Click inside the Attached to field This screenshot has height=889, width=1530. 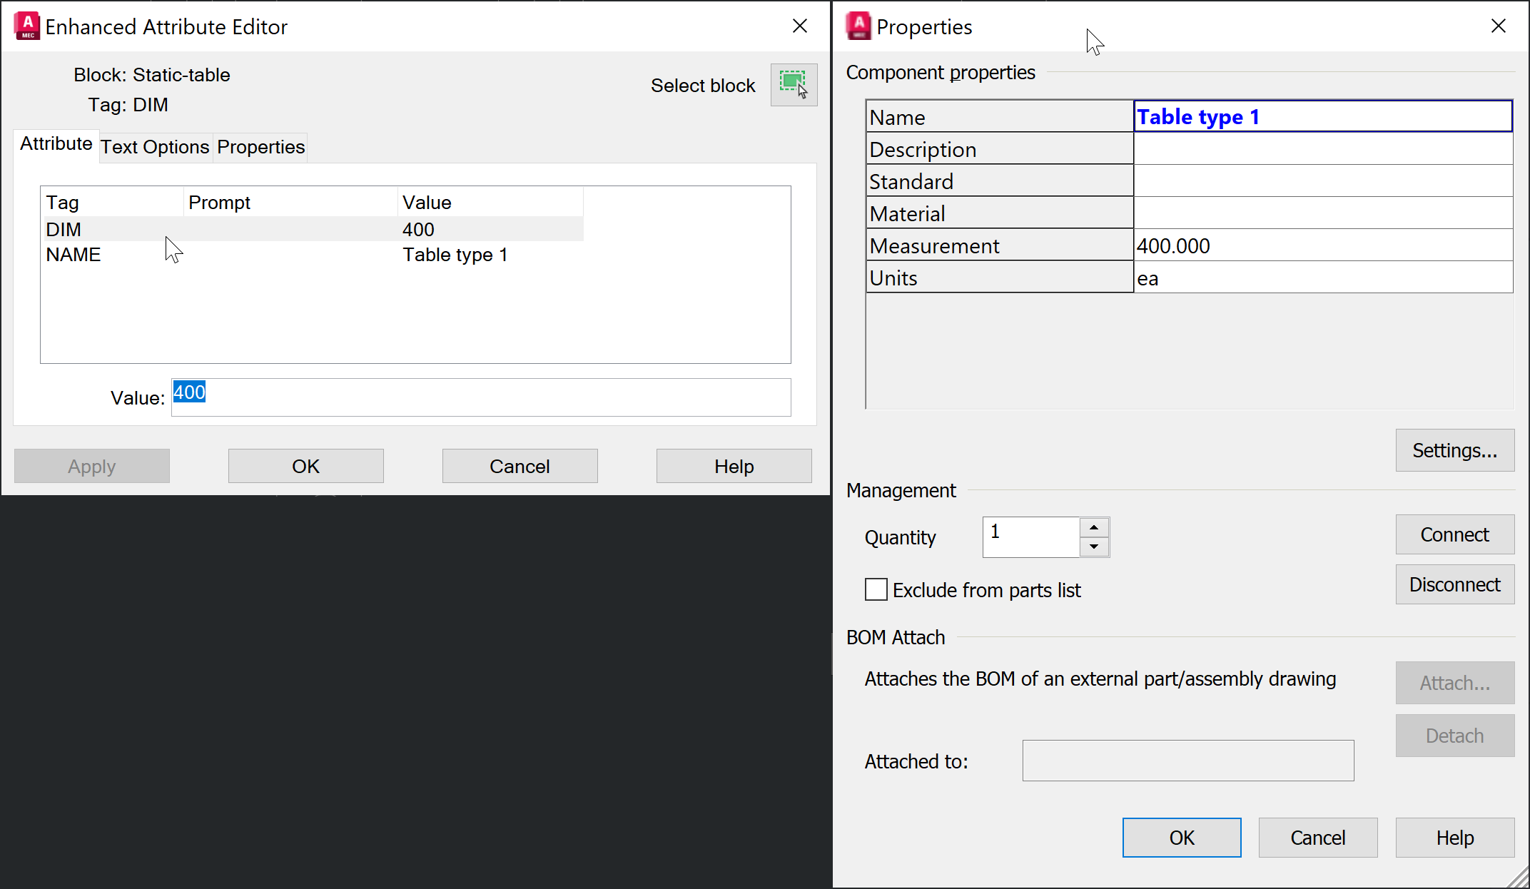[x=1187, y=761]
